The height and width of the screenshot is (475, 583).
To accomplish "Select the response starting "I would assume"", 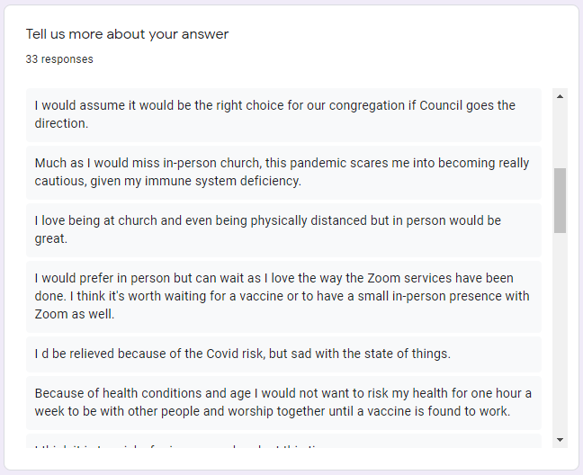I will coord(283,114).
